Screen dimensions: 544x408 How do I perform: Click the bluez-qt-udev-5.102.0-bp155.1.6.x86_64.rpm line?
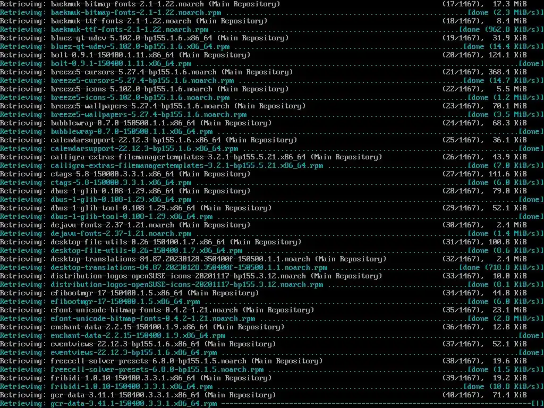point(272,47)
